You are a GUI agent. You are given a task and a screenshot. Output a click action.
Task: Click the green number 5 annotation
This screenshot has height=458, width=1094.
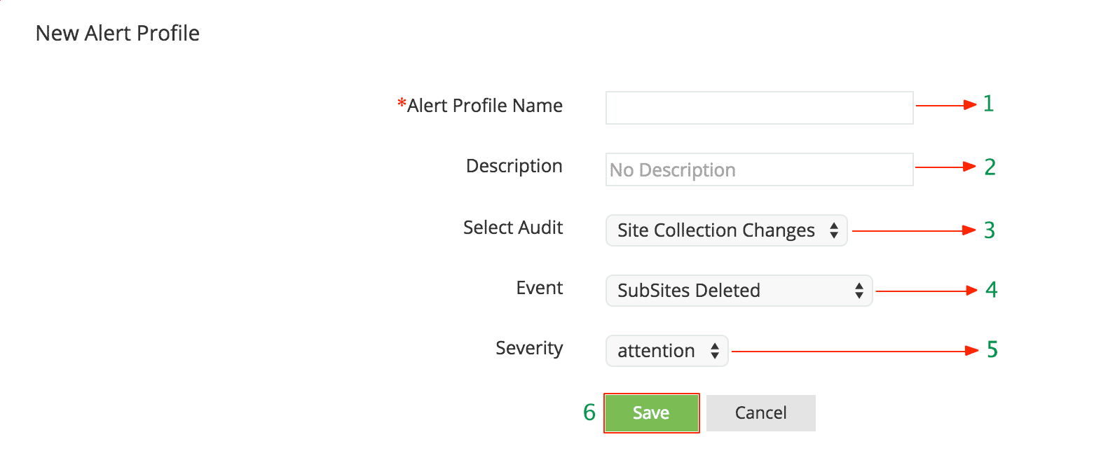click(x=992, y=349)
